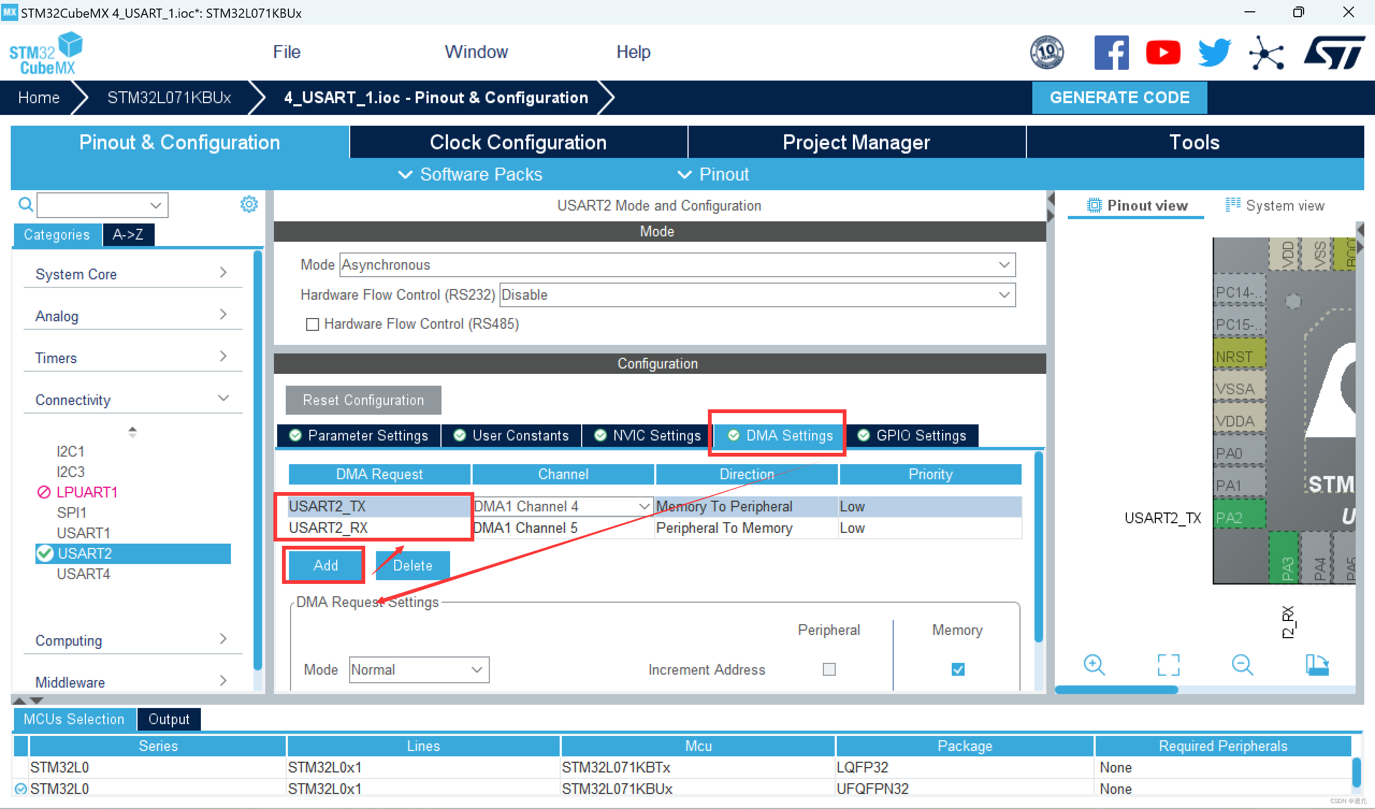Open the Facebook icon in header
Screen dimensions: 1375x809
(1111, 53)
